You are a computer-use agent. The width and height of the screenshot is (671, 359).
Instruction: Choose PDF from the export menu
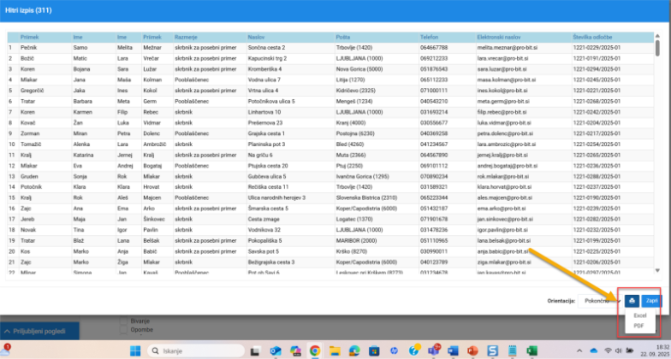click(638, 326)
